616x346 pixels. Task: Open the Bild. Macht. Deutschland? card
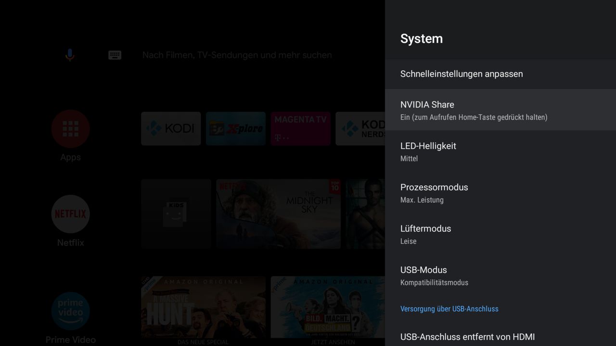click(328, 307)
